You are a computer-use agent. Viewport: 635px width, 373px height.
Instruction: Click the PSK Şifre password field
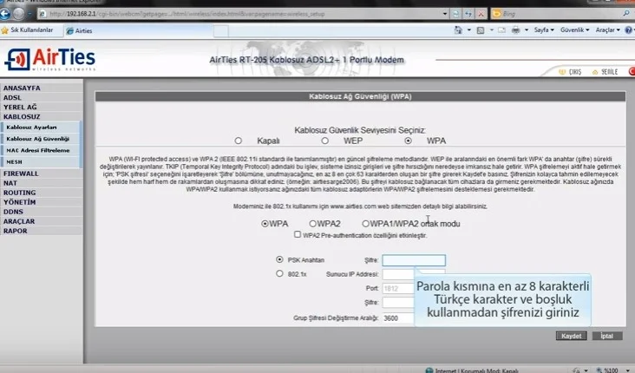(x=413, y=259)
